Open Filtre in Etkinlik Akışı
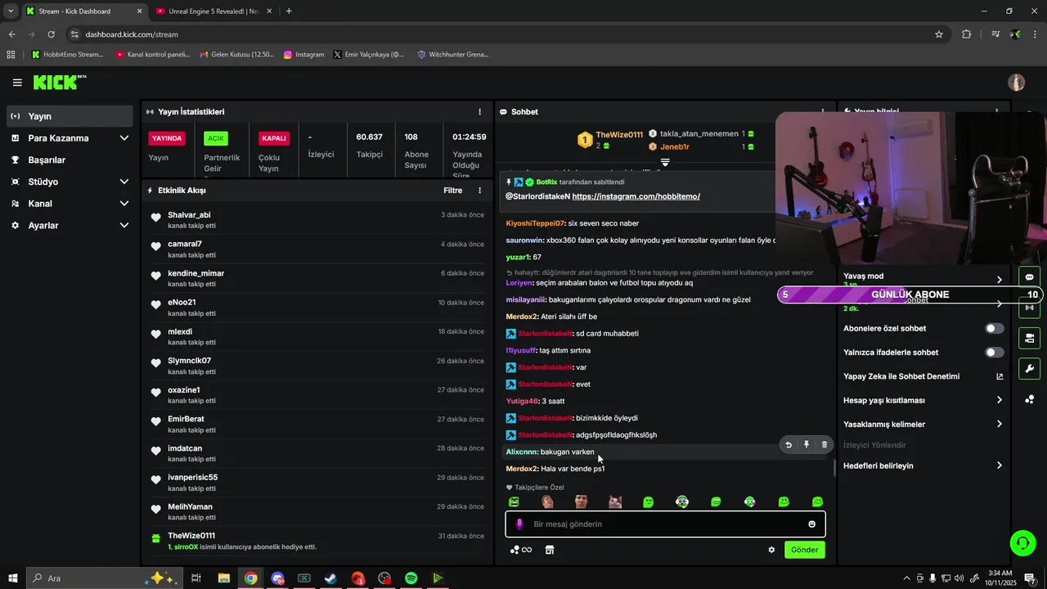Screen dimensions: 1047x589 pyautogui.click(x=452, y=191)
